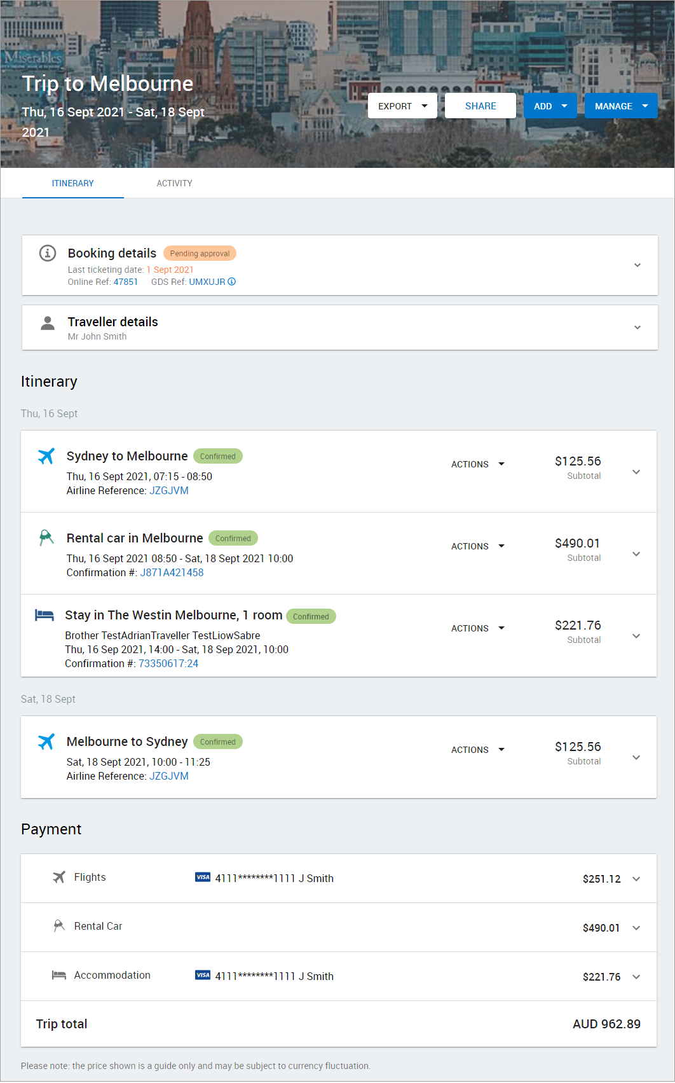Expand Melbourne to Sydney flight details chevron
The width and height of the screenshot is (675, 1083).
coord(636,757)
